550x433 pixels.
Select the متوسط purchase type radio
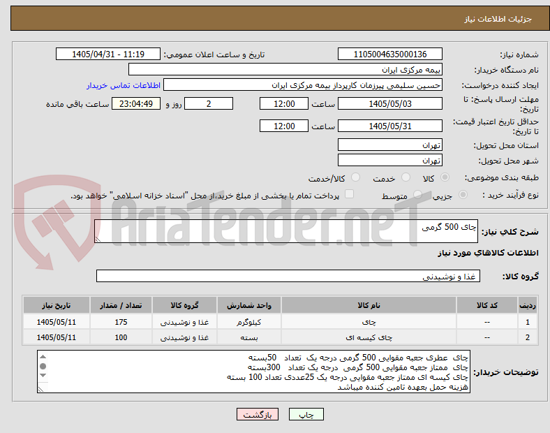417,195
